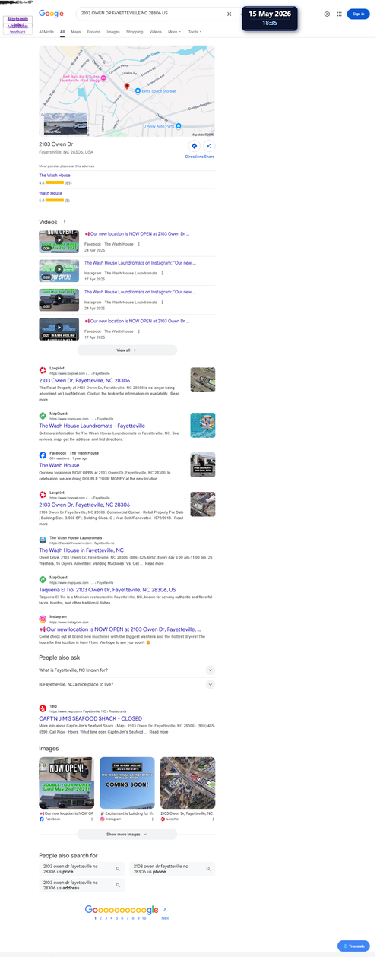Viewport: 380px width, 957px height.
Task: Open the first LoopNet 2103 Owen Dr result
Action: 84,380
